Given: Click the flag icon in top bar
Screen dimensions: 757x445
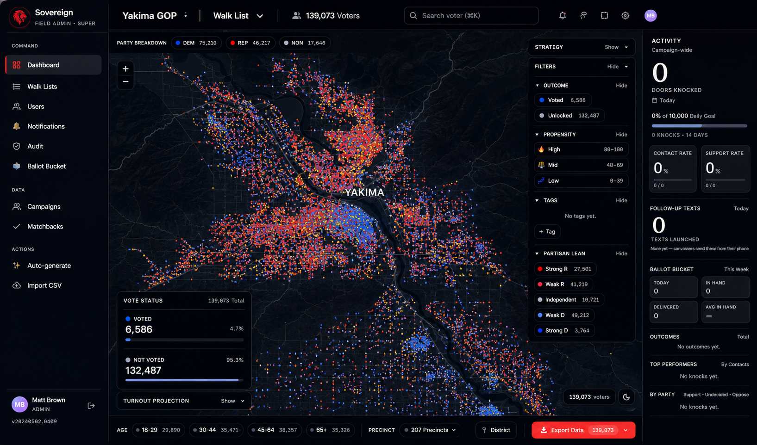Looking at the screenshot, I should pos(583,16).
